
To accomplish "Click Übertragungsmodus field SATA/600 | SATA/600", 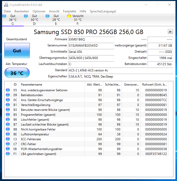I will (91, 58).
